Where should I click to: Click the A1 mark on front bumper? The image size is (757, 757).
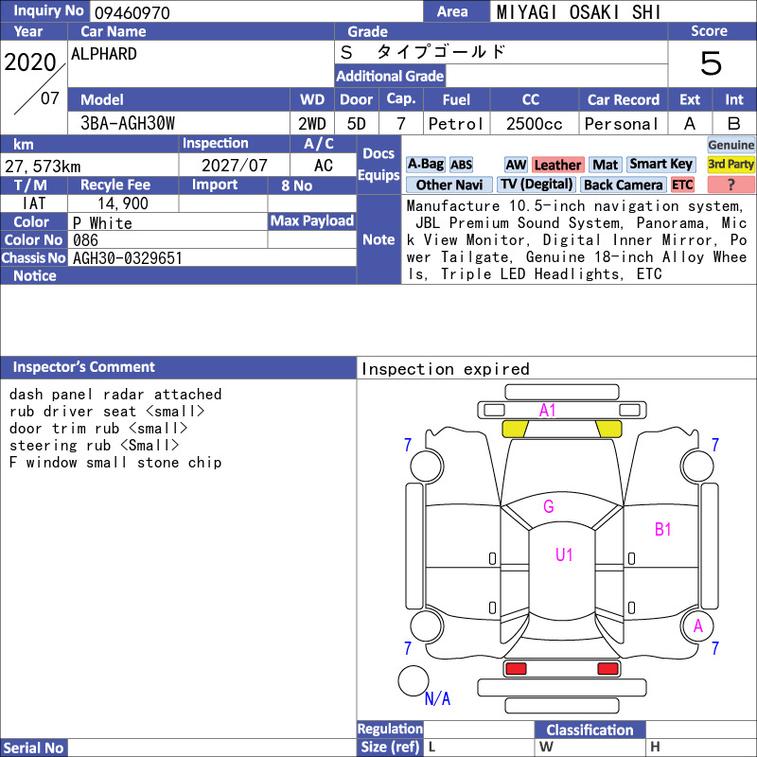click(548, 411)
